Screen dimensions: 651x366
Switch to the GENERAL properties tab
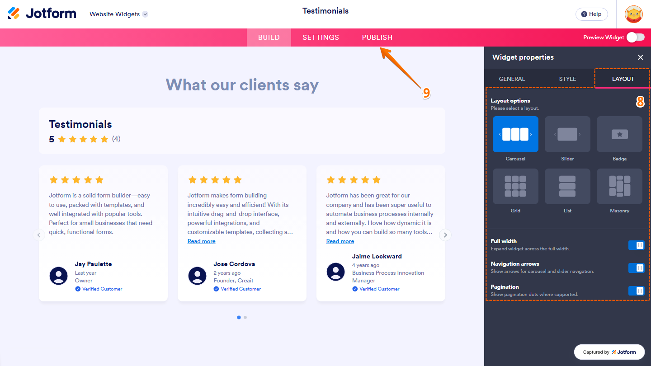(512, 79)
